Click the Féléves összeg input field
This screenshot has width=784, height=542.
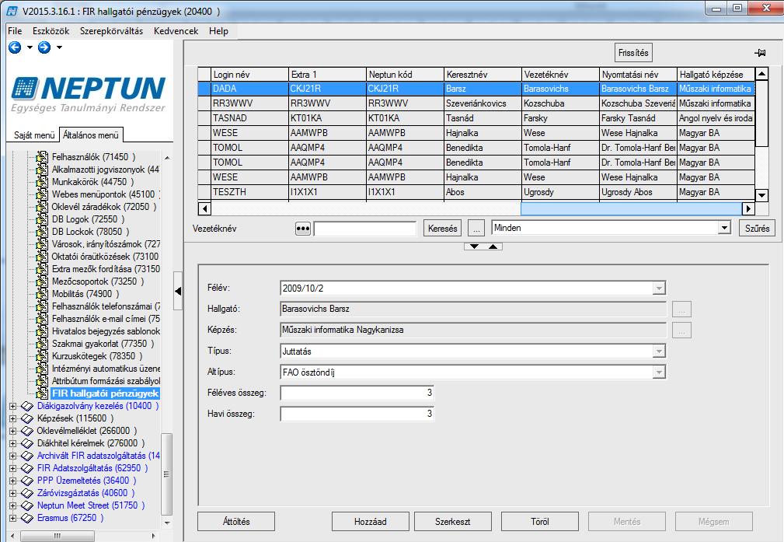point(357,393)
